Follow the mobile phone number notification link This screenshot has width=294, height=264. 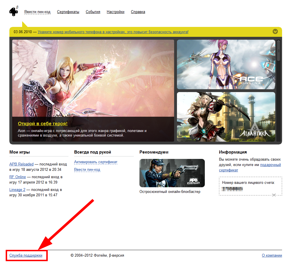click(x=113, y=32)
